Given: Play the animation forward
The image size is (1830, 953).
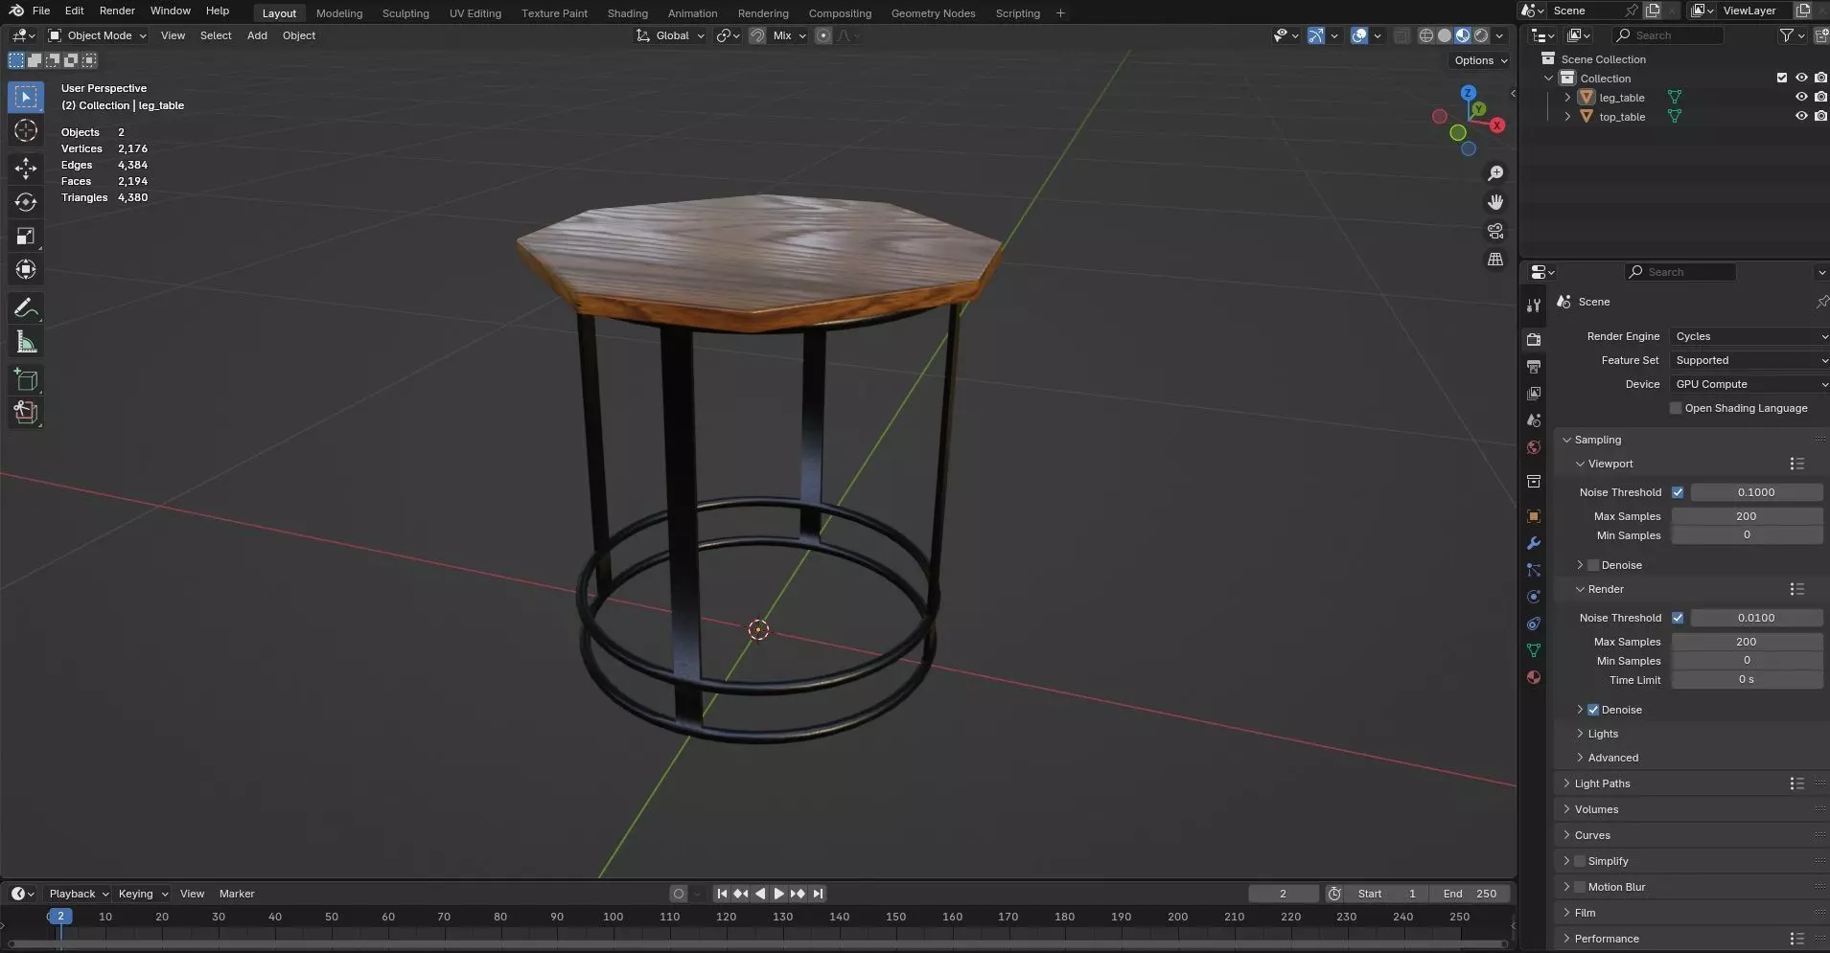Looking at the screenshot, I should pyautogui.click(x=778, y=894).
